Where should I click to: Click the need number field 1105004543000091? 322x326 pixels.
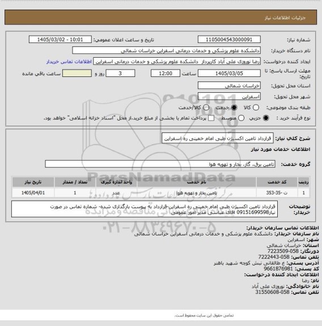(229, 40)
